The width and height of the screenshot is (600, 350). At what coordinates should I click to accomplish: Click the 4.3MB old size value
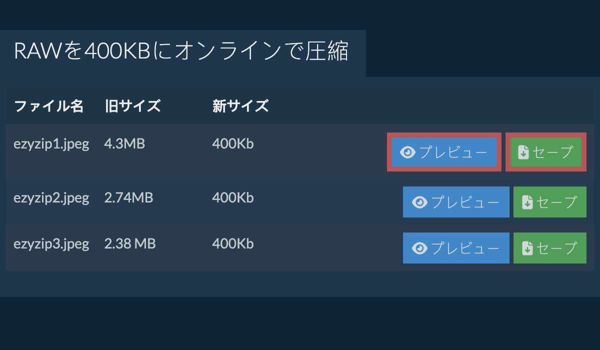(x=124, y=144)
